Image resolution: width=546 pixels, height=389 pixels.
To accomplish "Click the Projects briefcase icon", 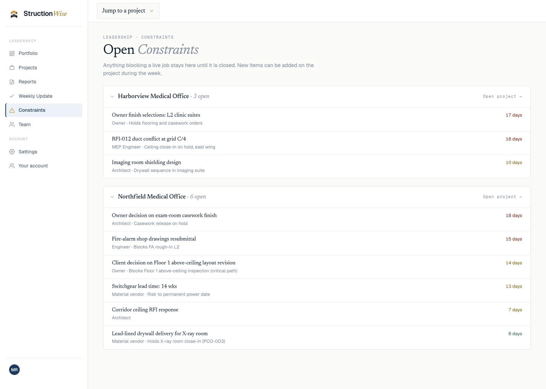I will 12,68.
